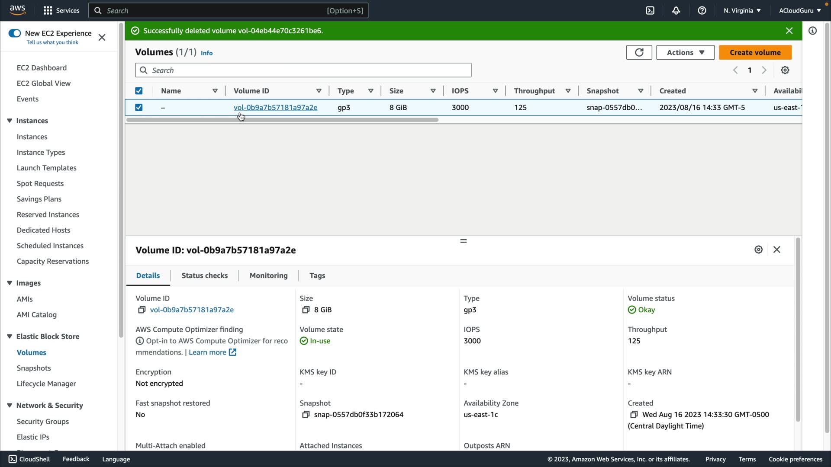Open the notifications bell
This screenshot has width=831, height=467.
click(x=676, y=10)
